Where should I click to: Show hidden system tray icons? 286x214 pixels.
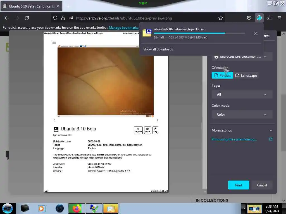[x=244, y=209]
